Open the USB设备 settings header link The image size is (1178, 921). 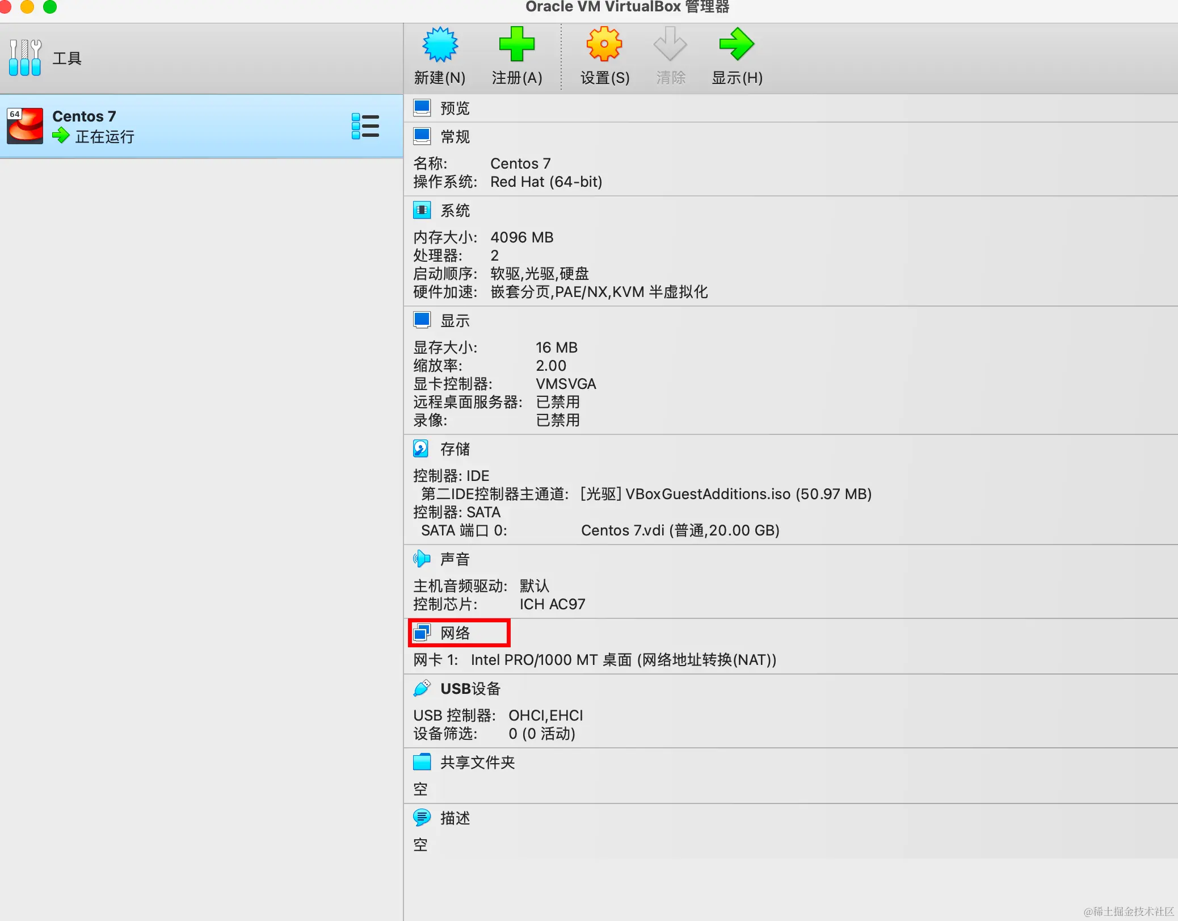click(470, 689)
